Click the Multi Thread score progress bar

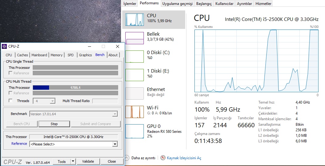point(75,88)
